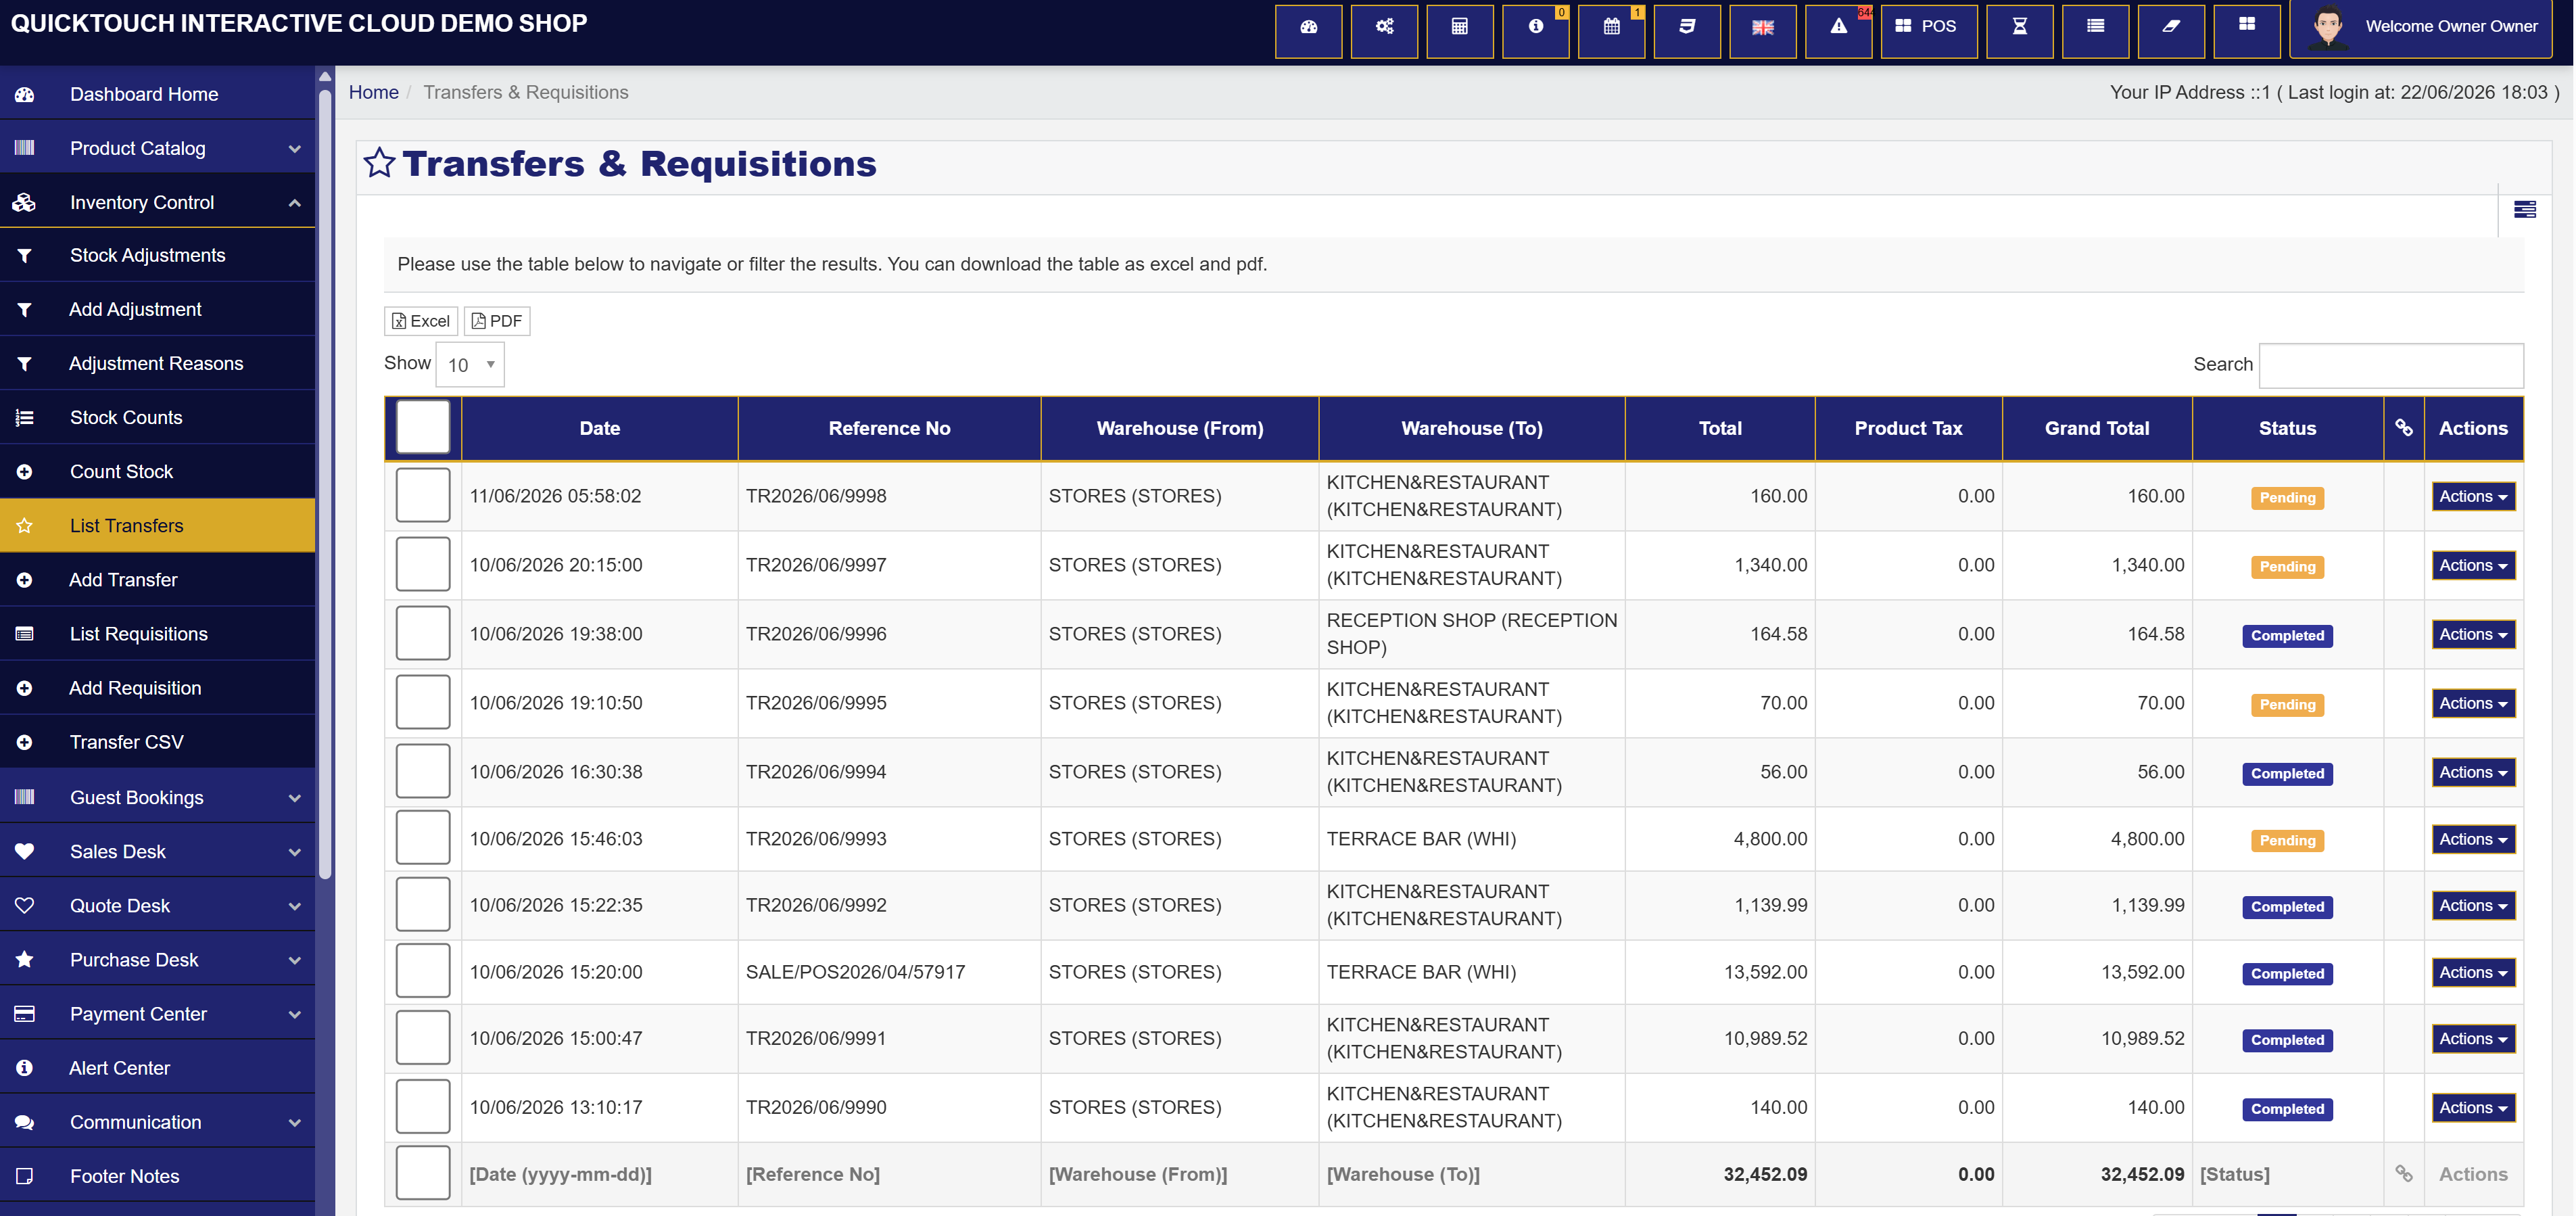Viewport: 2576px width, 1216px height.
Task: Expand the Communication sidebar menu
Action: [158, 1121]
